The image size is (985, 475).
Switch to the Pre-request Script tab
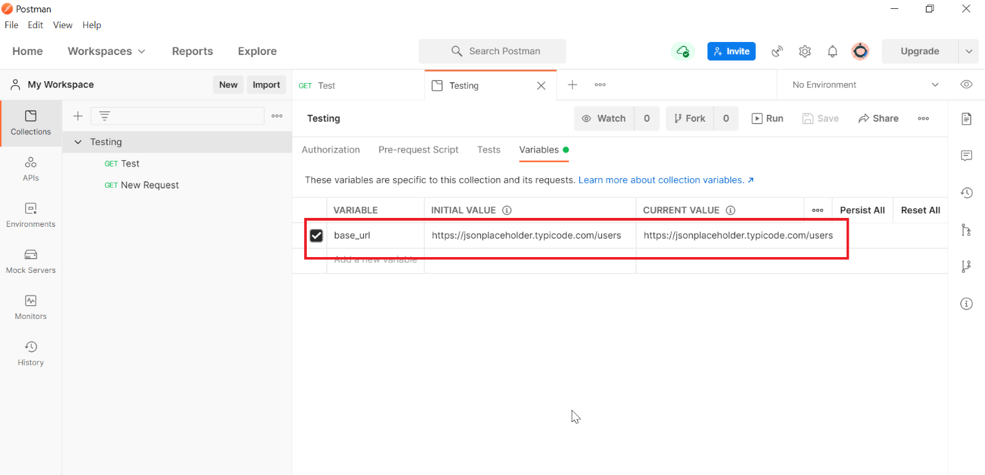pos(418,150)
